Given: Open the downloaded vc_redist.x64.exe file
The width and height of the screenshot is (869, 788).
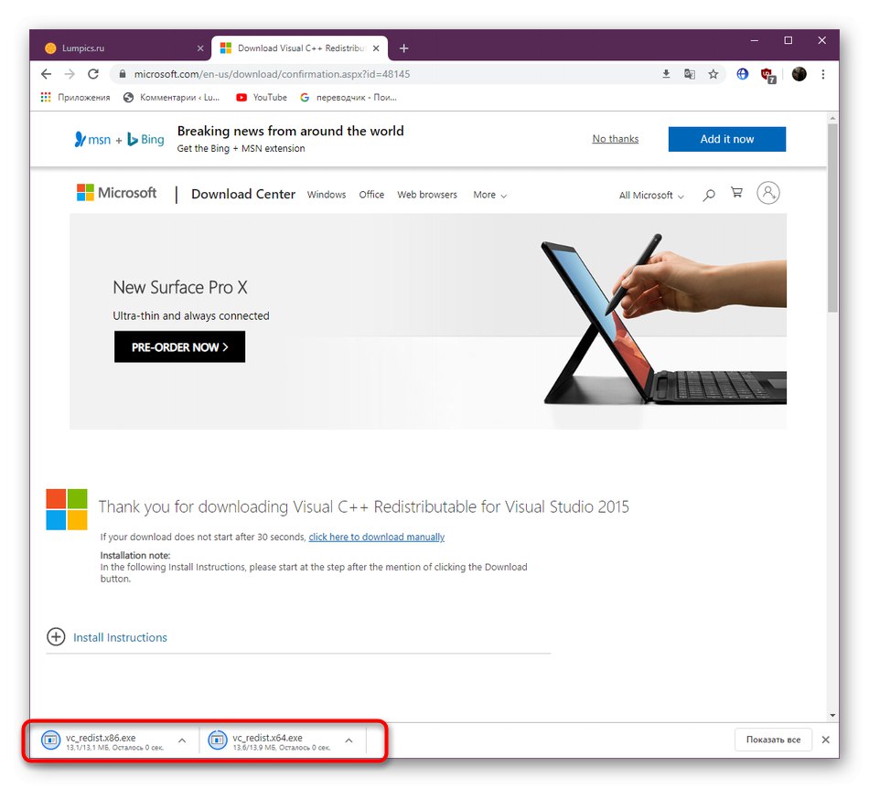Looking at the screenshot, I should 272,740.
